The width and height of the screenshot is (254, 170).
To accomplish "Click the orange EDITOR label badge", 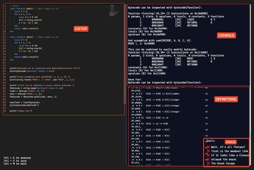I will tap(81, 29).
